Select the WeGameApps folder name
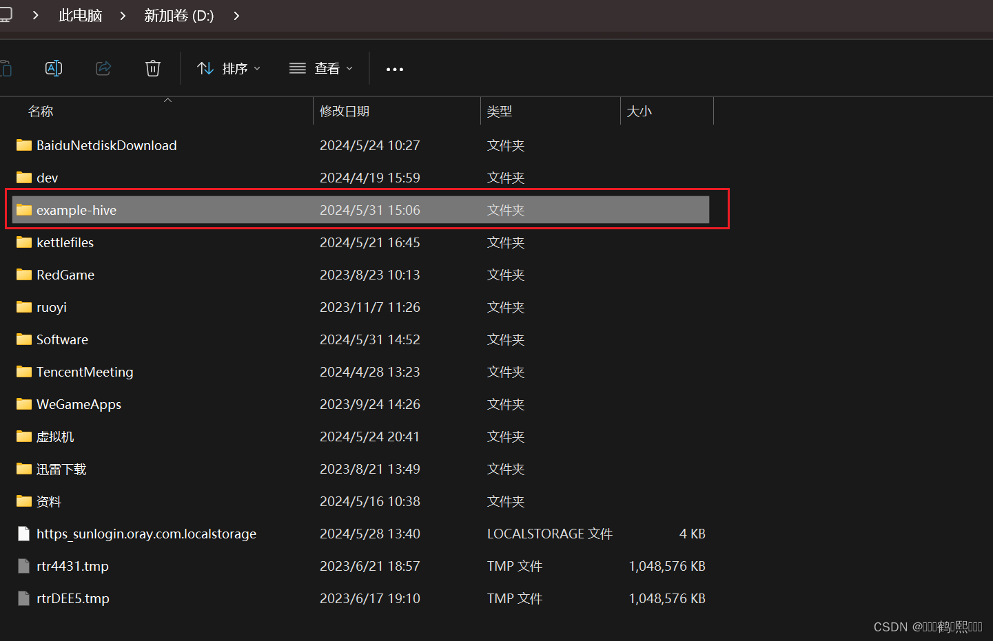The width and height of the screenshot is (993, 641). point(79,404)
